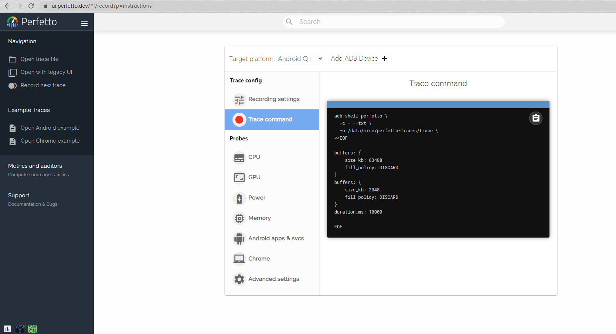Click the copy-to-clipboard icon on the trace command
Image resolution: width=616 pixels, height=334 pixels.
[536, 118]
